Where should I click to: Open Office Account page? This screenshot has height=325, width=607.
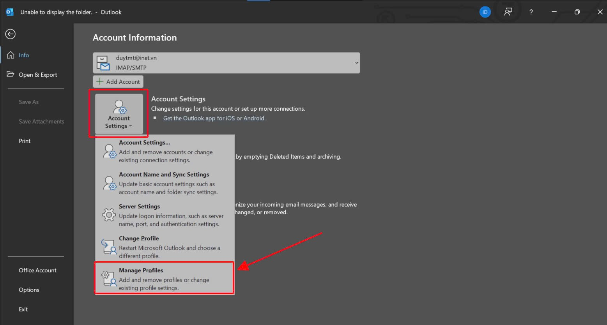37,270
